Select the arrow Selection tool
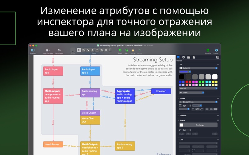 tap(79, 50)
